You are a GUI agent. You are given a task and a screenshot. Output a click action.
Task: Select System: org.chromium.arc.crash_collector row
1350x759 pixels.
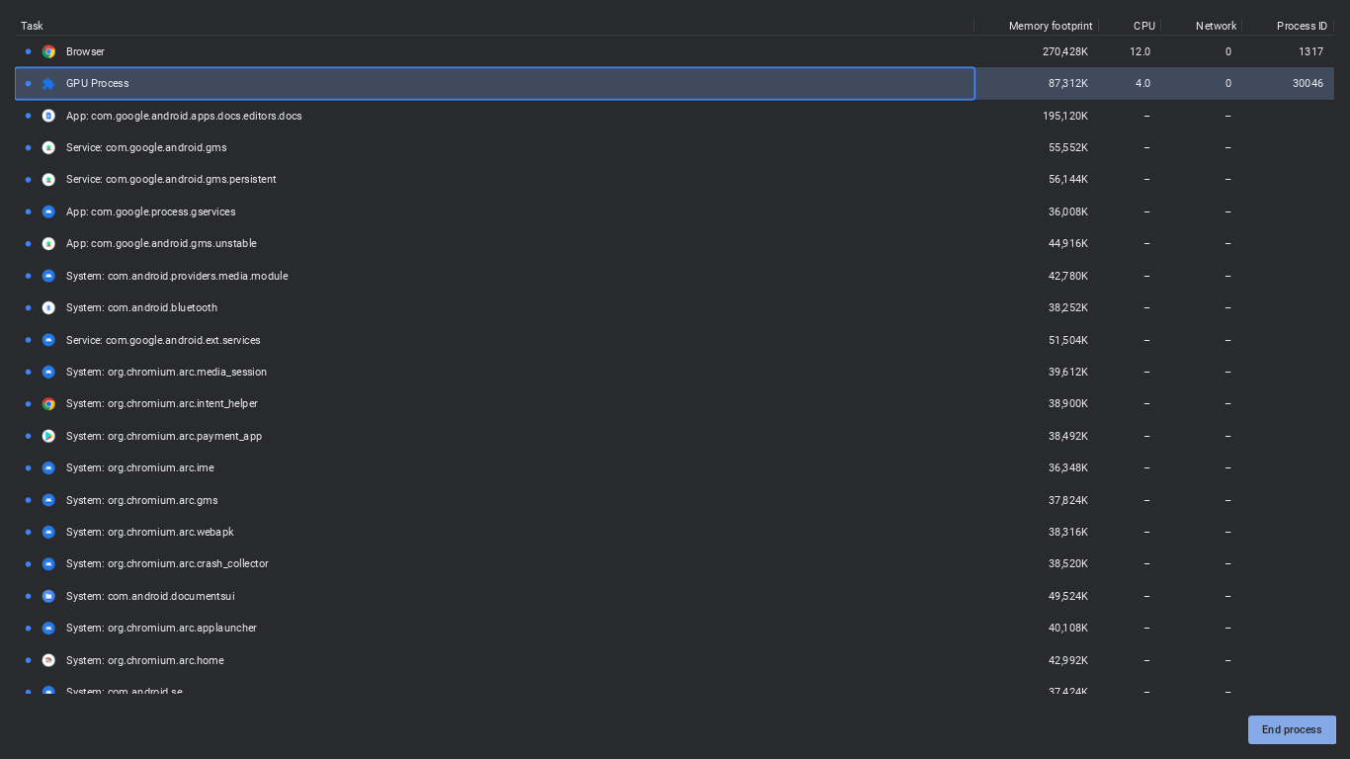(674, 564)
